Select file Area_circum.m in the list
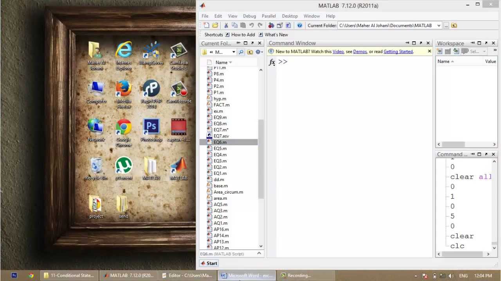The width and height of the screenshot is (501, 281). pyautogui.click(x=229, y=192)
